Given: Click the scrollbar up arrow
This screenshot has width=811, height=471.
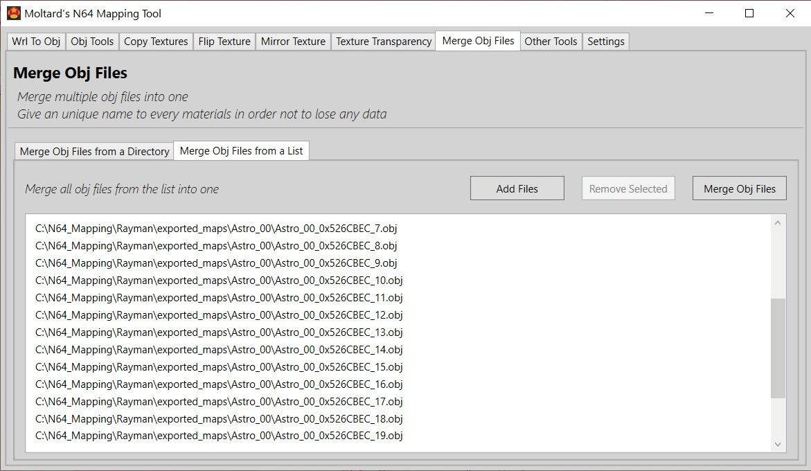Looking at the screenshot, I should tap(777, 221).
